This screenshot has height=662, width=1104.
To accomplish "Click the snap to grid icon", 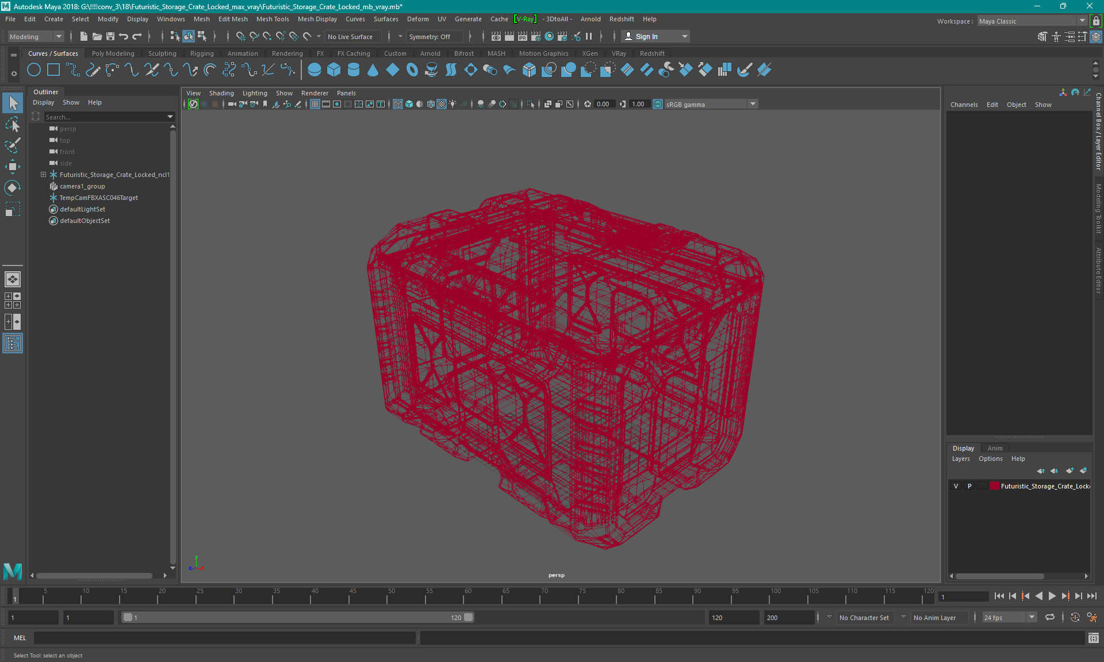I will 241,36.
